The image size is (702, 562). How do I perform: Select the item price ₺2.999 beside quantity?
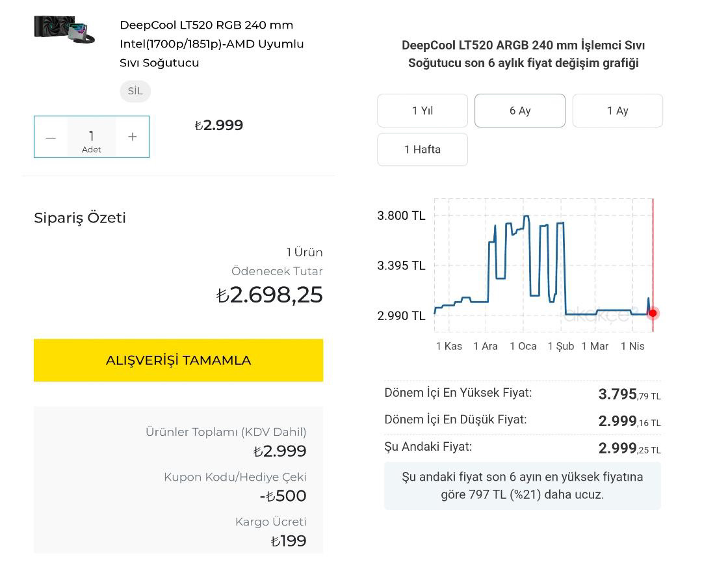tap(219, 125)
